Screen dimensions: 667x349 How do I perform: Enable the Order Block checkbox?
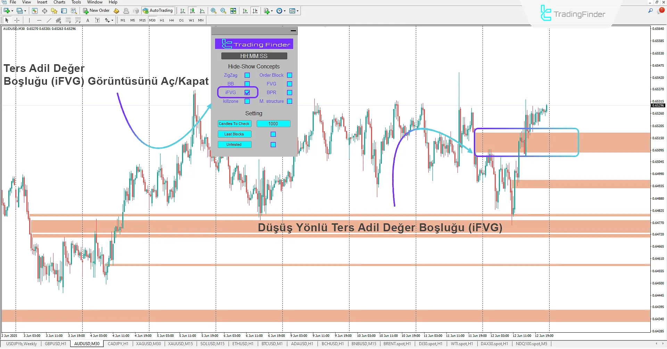[x=289, y=75]
